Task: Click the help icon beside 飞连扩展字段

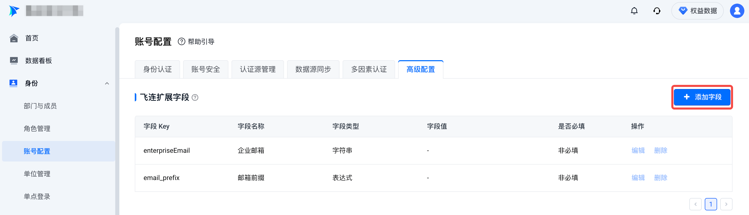Action: click(x=195, y=98)
